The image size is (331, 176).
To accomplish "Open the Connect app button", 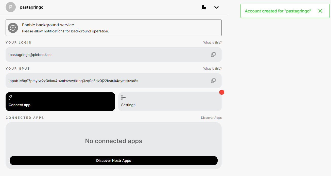I will point(60,102).
